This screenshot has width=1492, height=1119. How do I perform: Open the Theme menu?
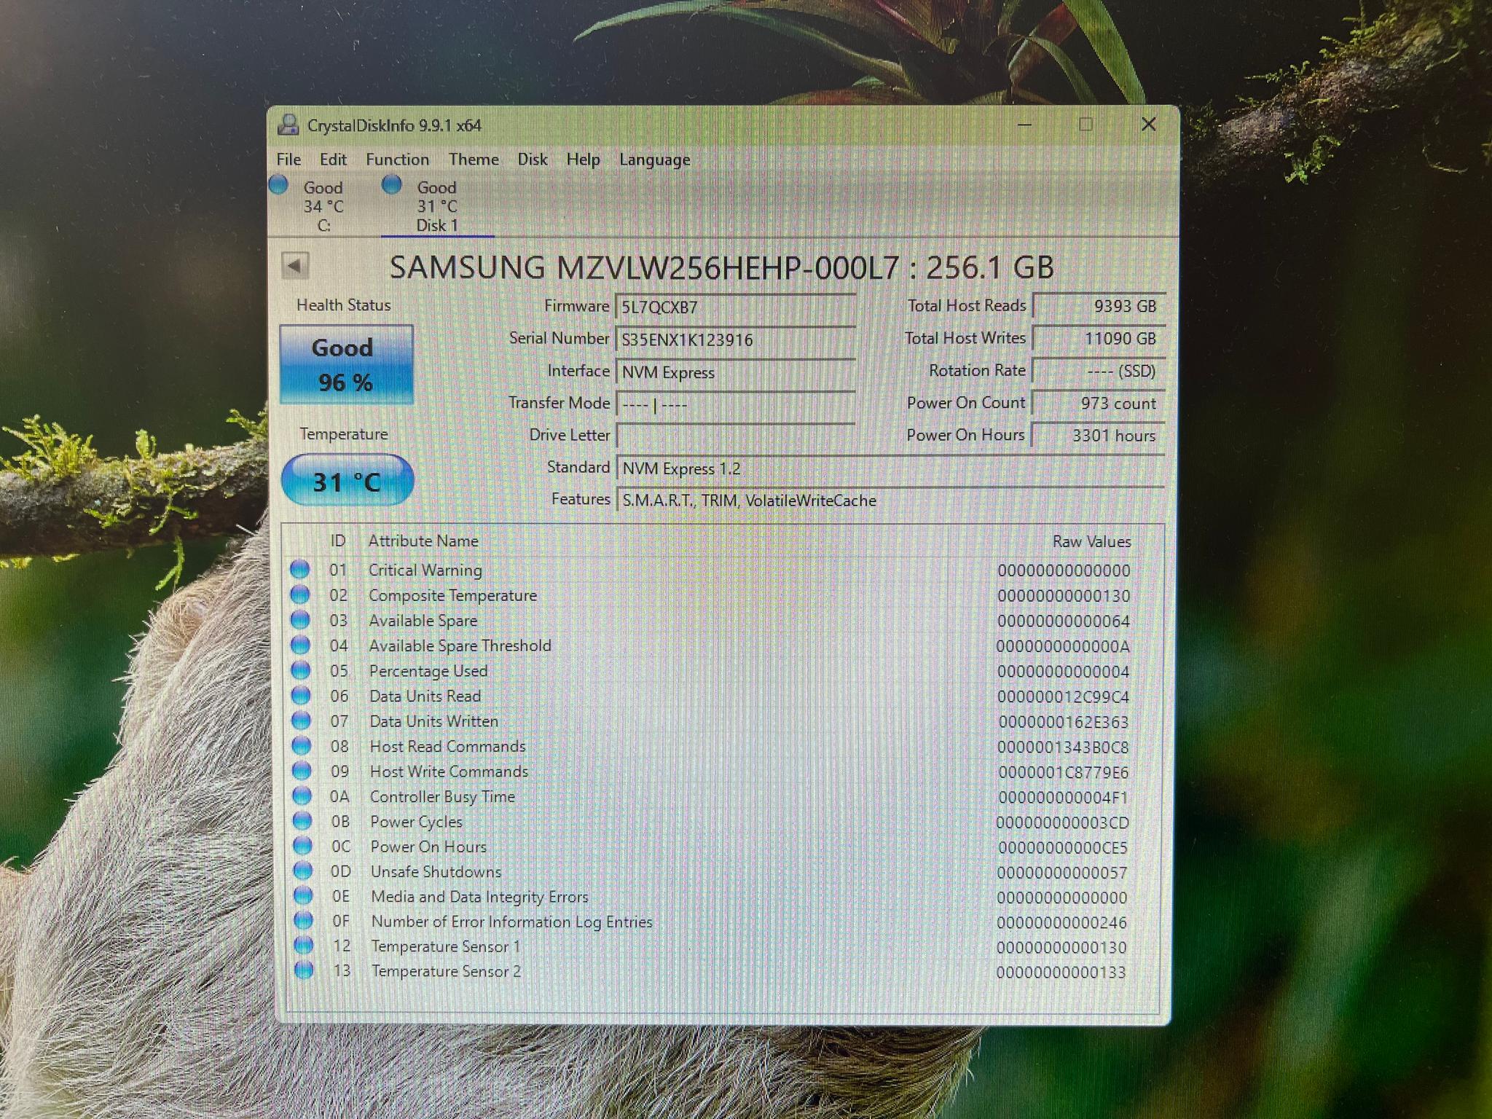point(474,159)
